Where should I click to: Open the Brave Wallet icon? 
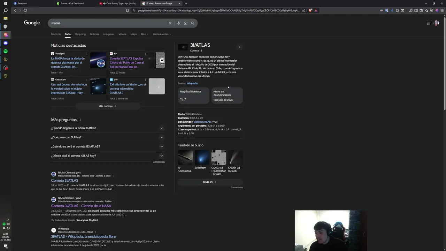point(421,10)
